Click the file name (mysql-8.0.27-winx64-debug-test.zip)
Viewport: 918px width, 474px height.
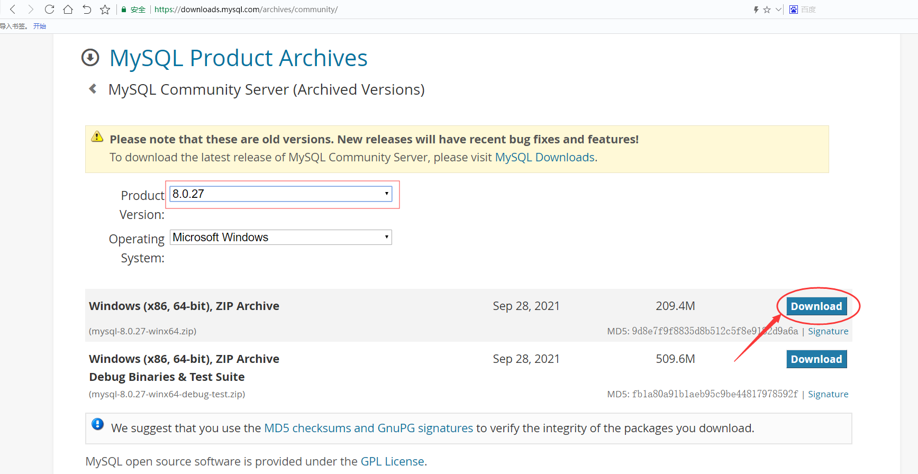coord(167,394)
